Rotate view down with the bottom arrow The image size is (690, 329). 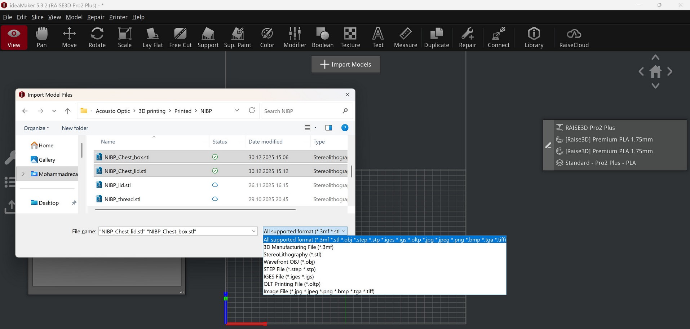click(655, 86)
